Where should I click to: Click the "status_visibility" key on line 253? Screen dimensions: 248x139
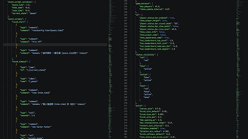coord(145,55)
